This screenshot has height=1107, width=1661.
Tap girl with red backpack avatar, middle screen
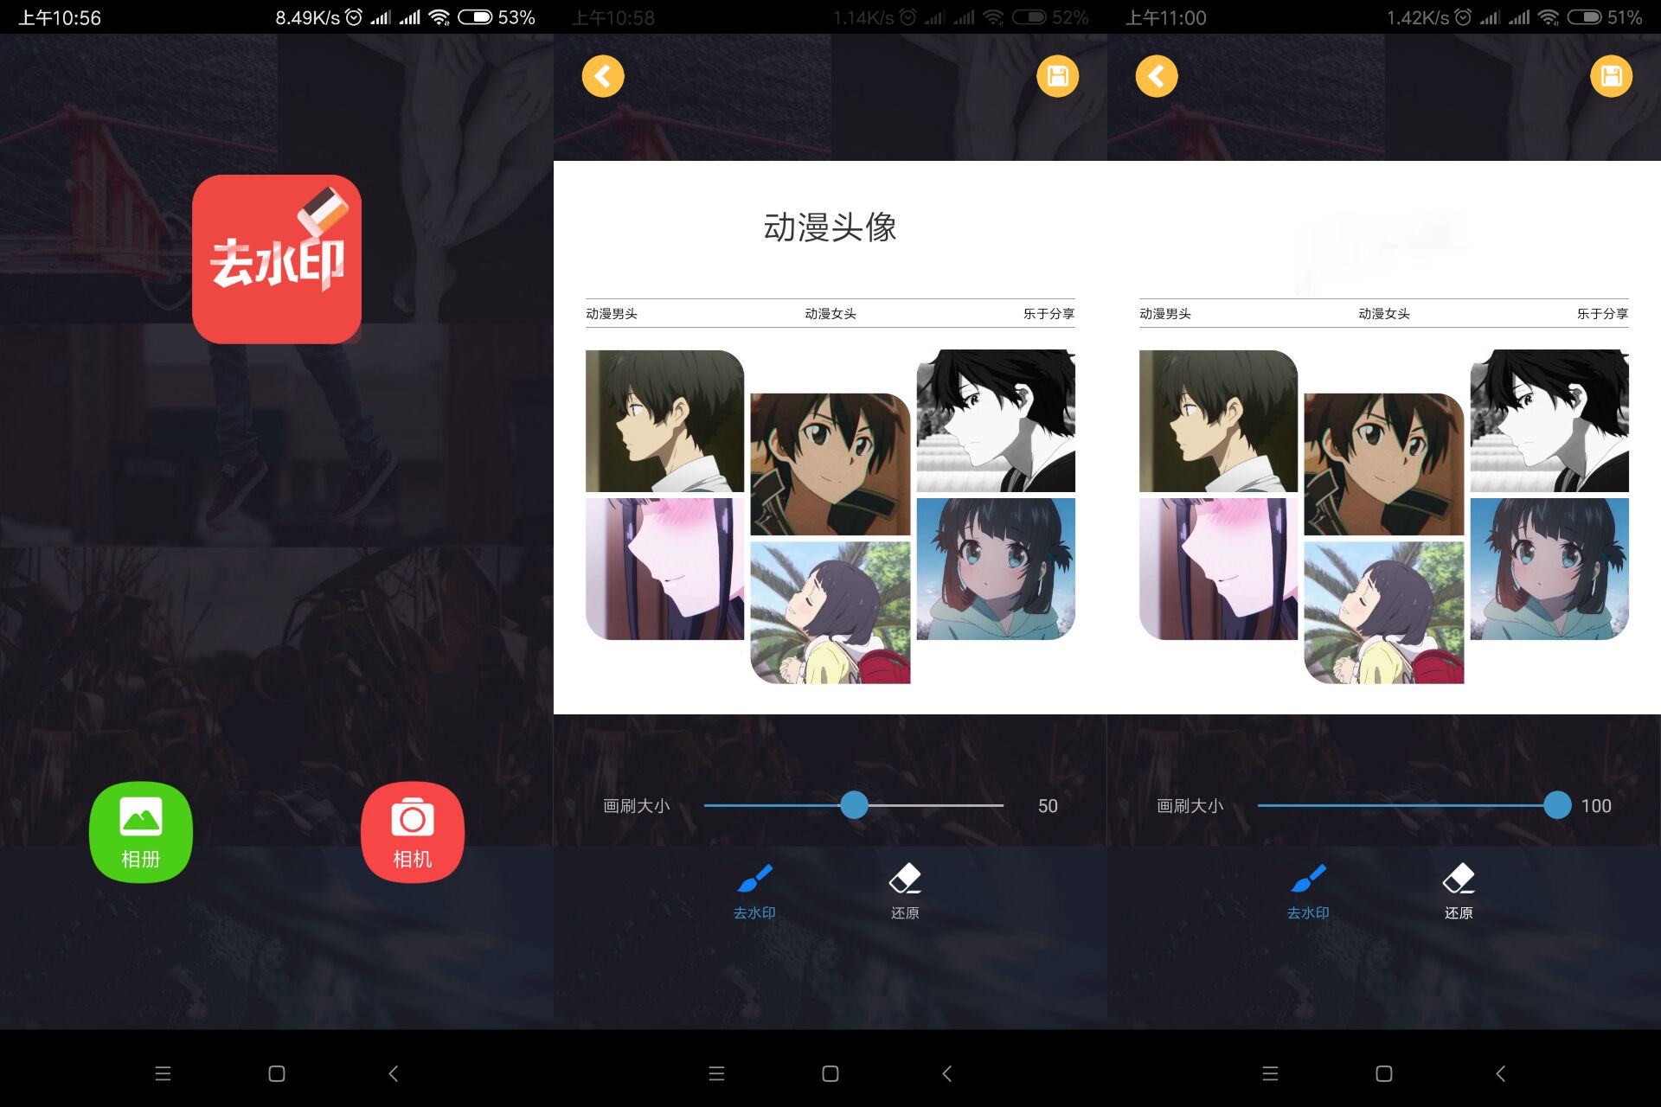pyautogui.click(x=830, y=613)
